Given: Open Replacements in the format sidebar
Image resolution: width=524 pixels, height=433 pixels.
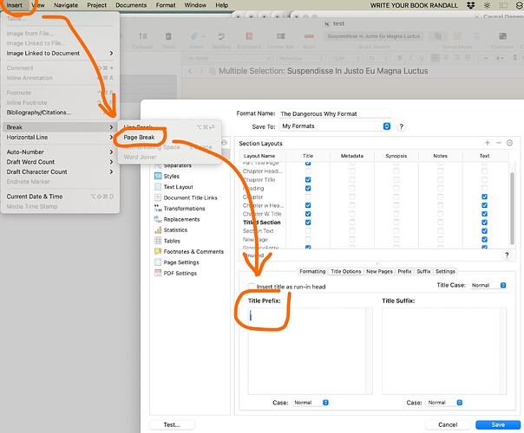Looking at the screenshot, I should (x=181, y=219).
